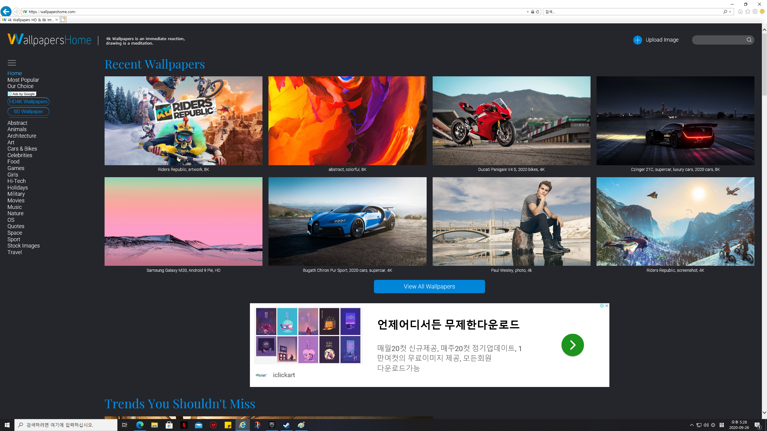Expand the search provider dropdown arrow
This screenshot has height=431, width=767.
730,12
